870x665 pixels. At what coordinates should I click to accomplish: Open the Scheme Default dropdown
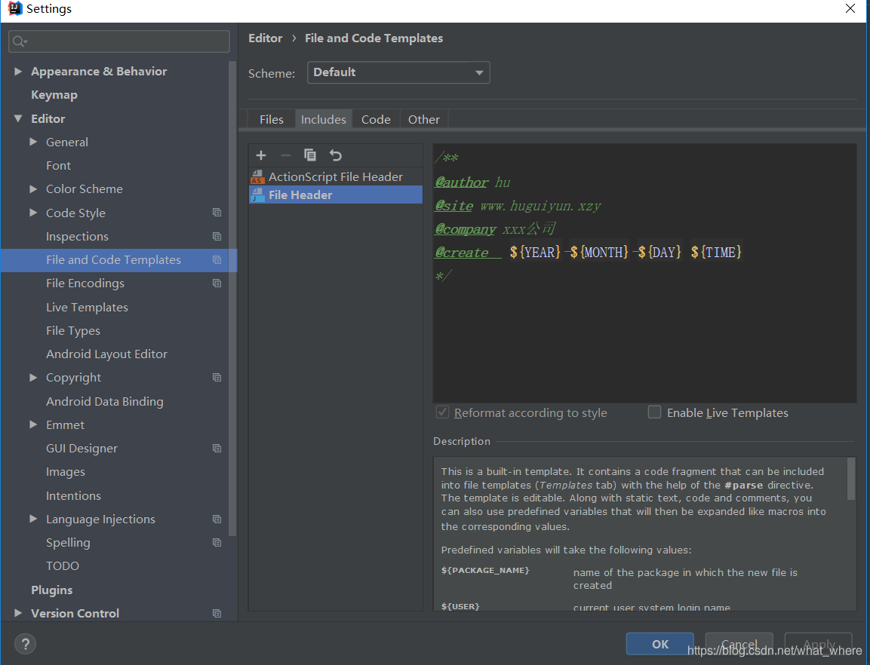(x=398, y=72)
